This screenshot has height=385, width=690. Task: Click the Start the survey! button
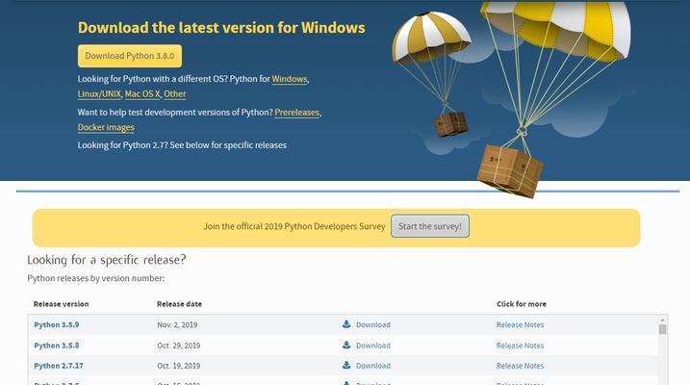pos(430,226)
